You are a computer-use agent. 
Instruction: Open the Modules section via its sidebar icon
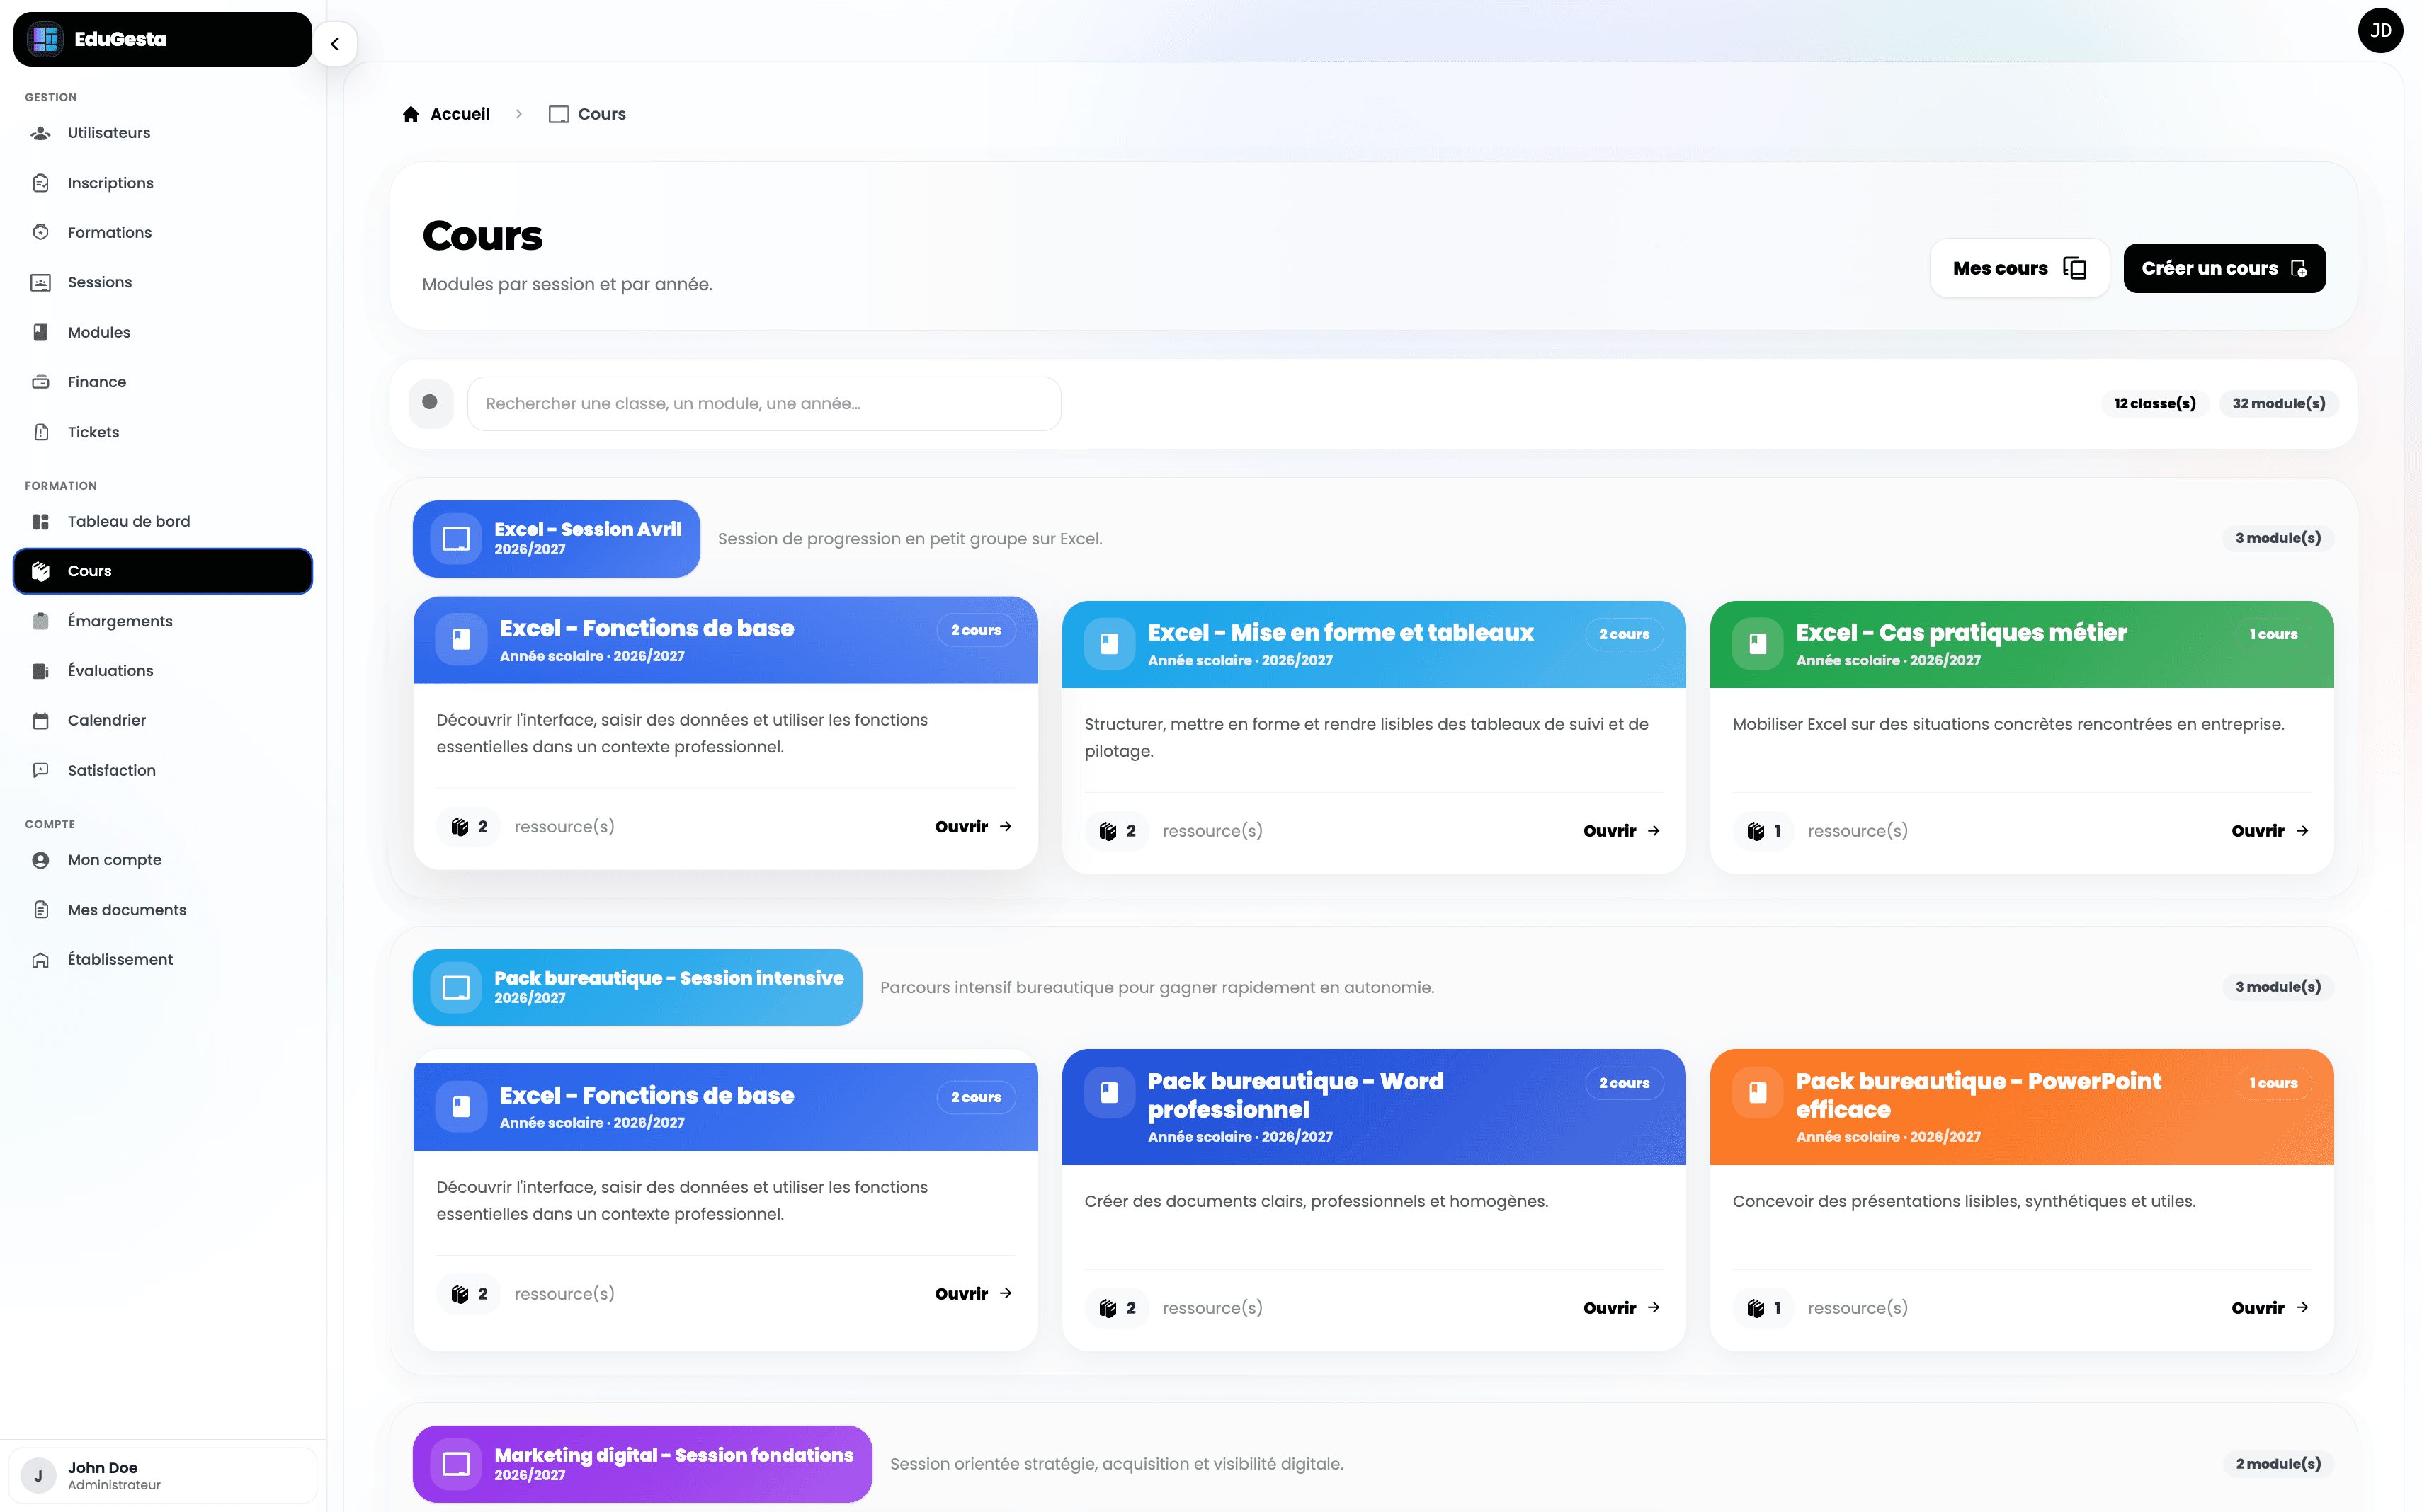40,331
